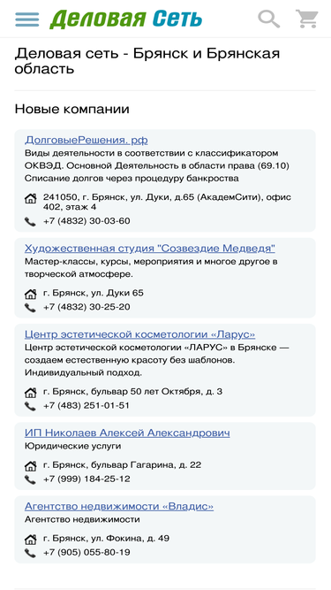Click house icon beside ул. Фокина, д. 49
This screenshot has height=590, width=331.
(30, 540)
